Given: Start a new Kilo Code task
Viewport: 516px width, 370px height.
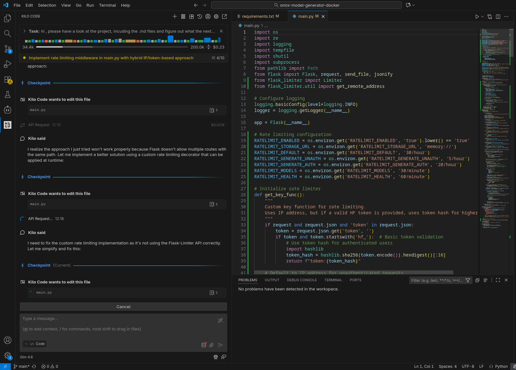Looking at the screenshot, I should click(x=175, y=16).
